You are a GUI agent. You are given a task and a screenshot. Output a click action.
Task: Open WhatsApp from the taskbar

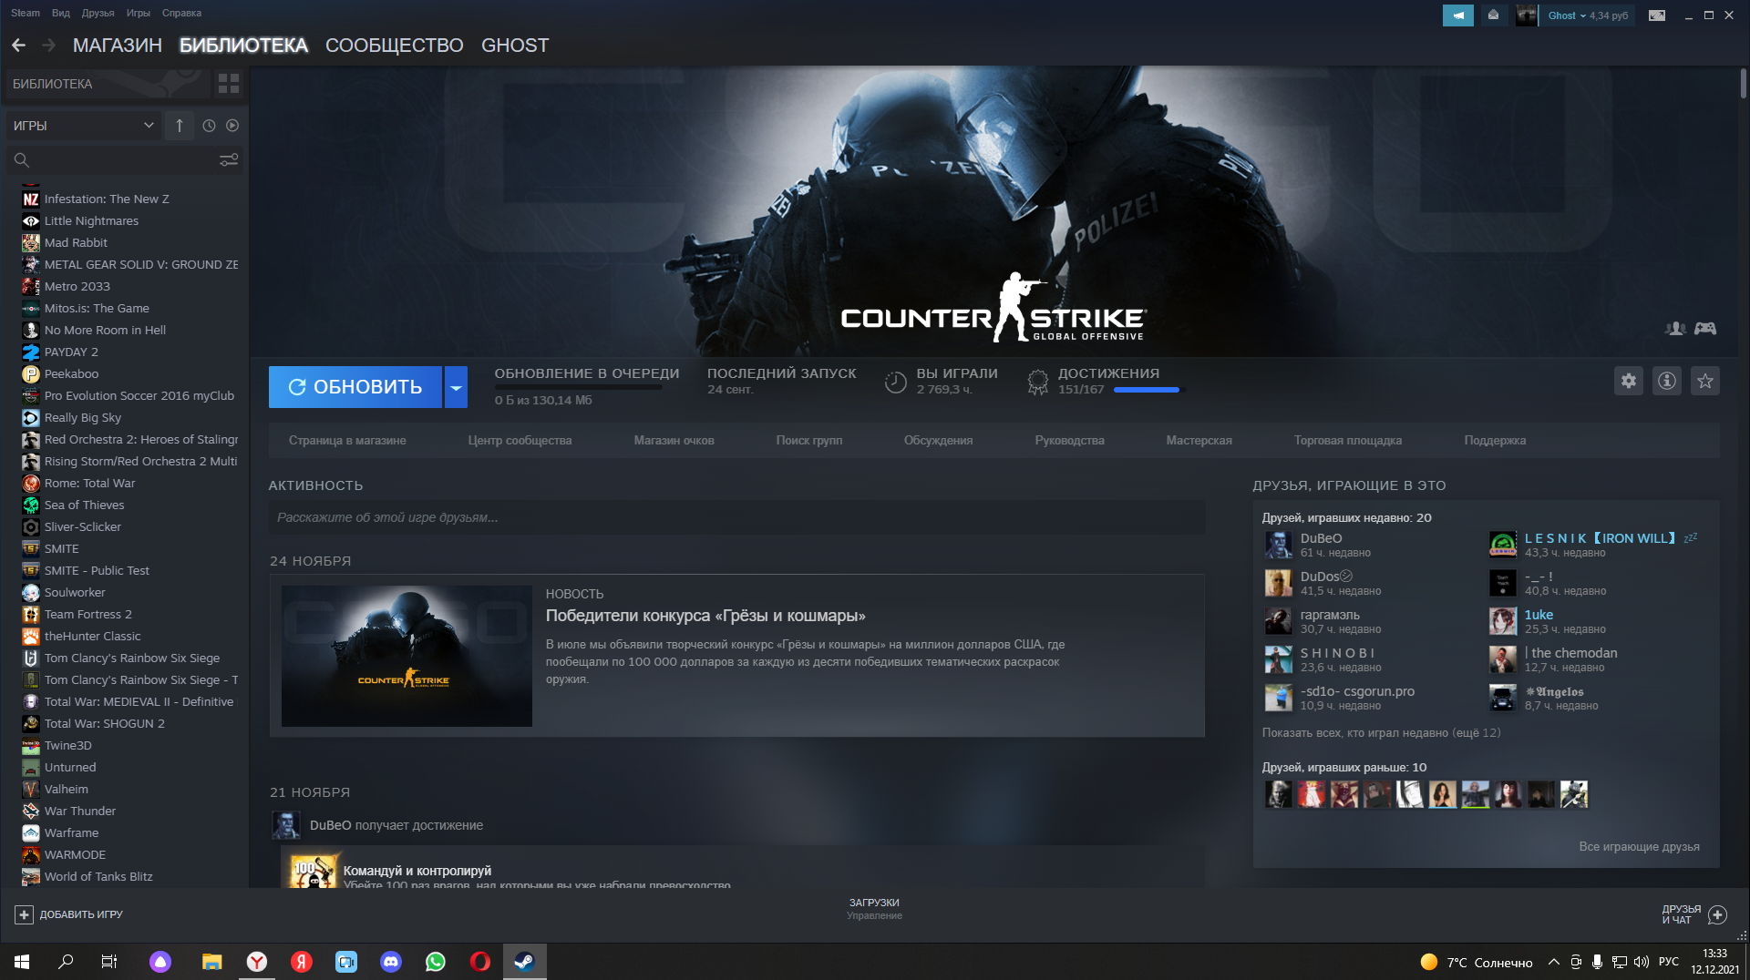coord(436,962)
